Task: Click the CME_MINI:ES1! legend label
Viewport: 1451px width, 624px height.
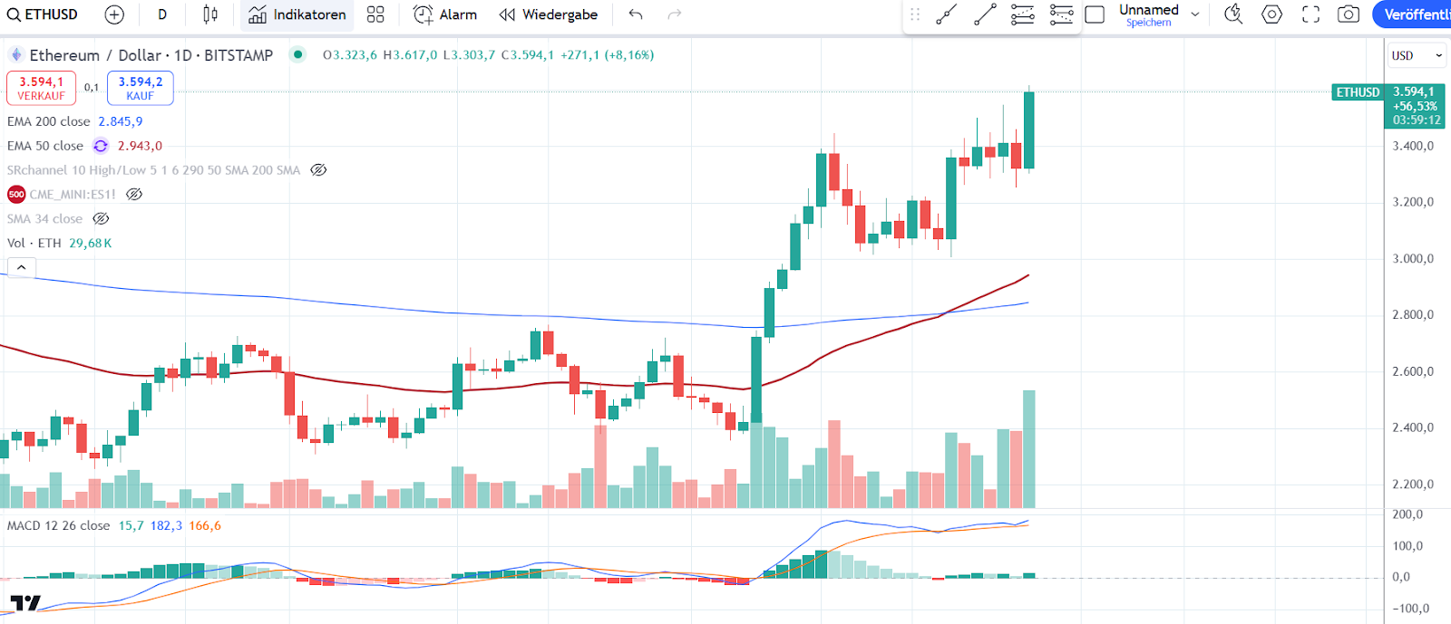Action: [73, 195]
